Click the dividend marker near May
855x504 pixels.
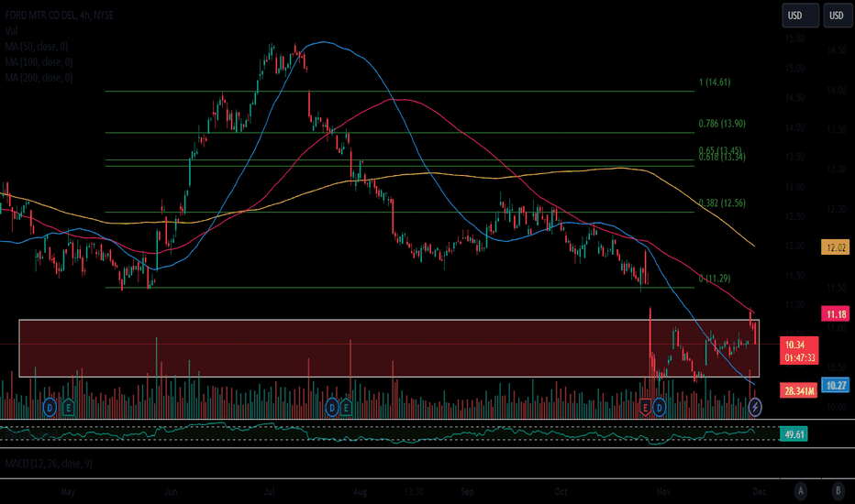click(50, 407)
